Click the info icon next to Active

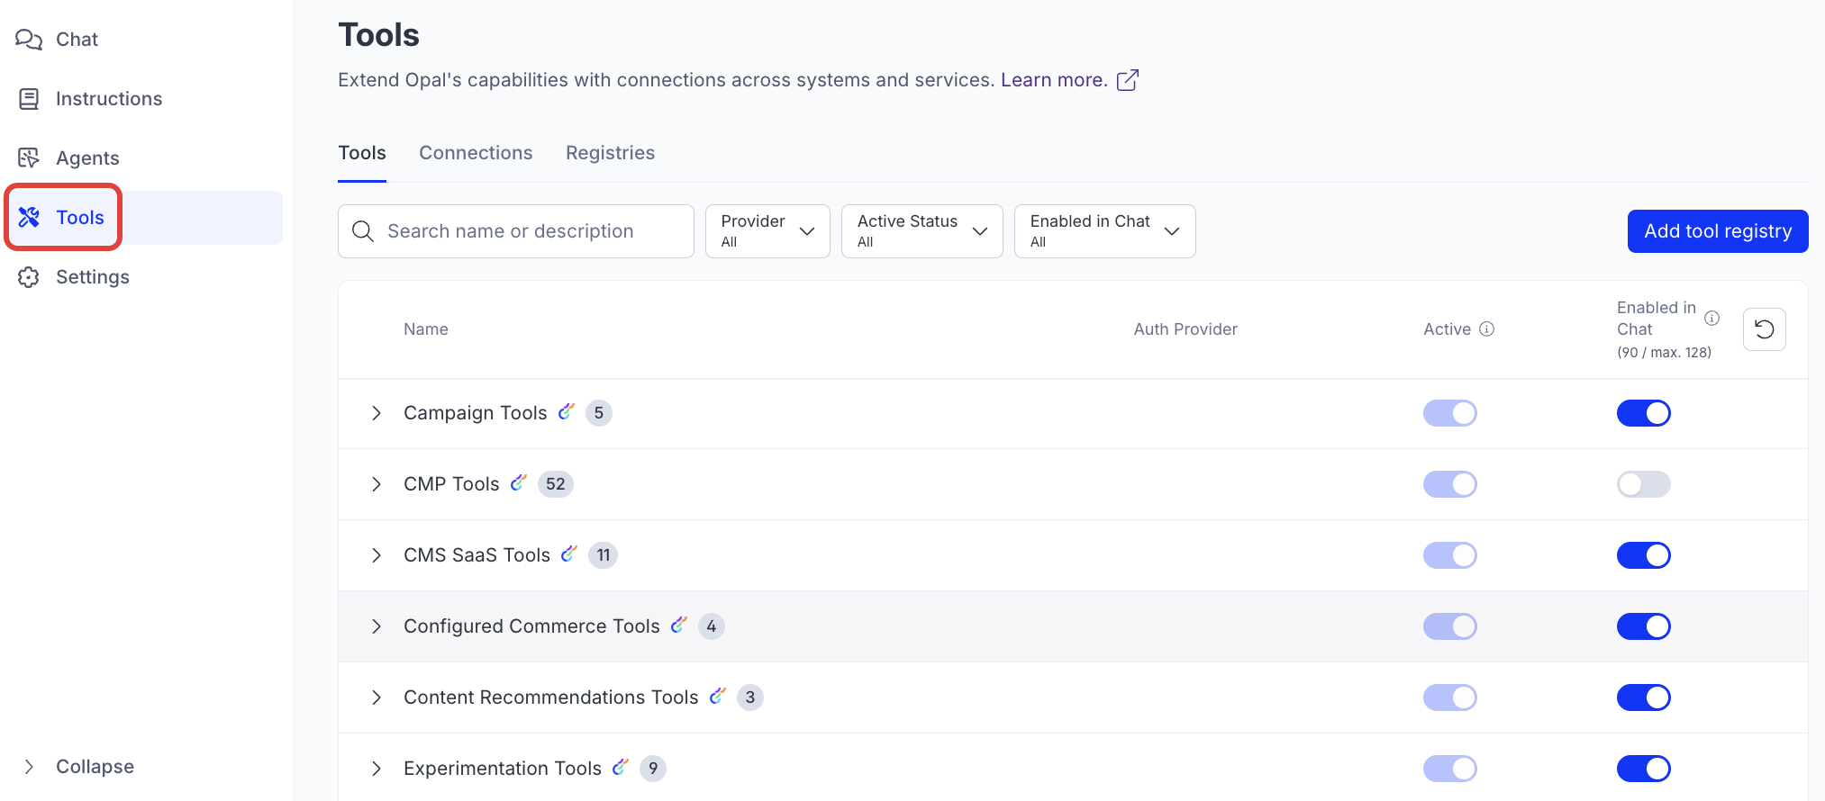pyautogui.click(x=1487, y=329)
